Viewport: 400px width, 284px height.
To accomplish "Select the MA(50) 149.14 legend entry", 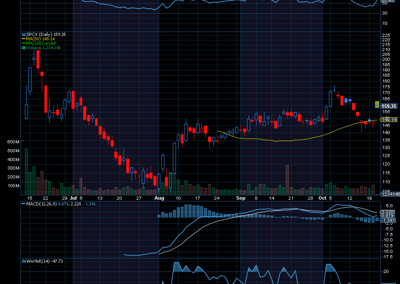I will (40, 39).
